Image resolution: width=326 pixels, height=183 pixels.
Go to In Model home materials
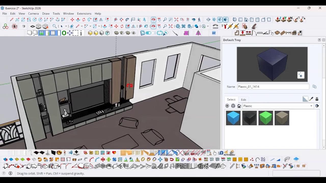click(x=239, y=106)
